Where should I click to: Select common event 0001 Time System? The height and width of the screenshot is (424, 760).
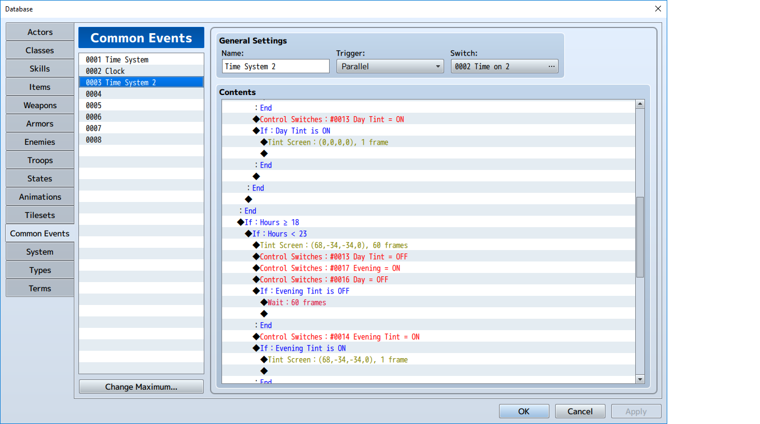click(141, 60)
